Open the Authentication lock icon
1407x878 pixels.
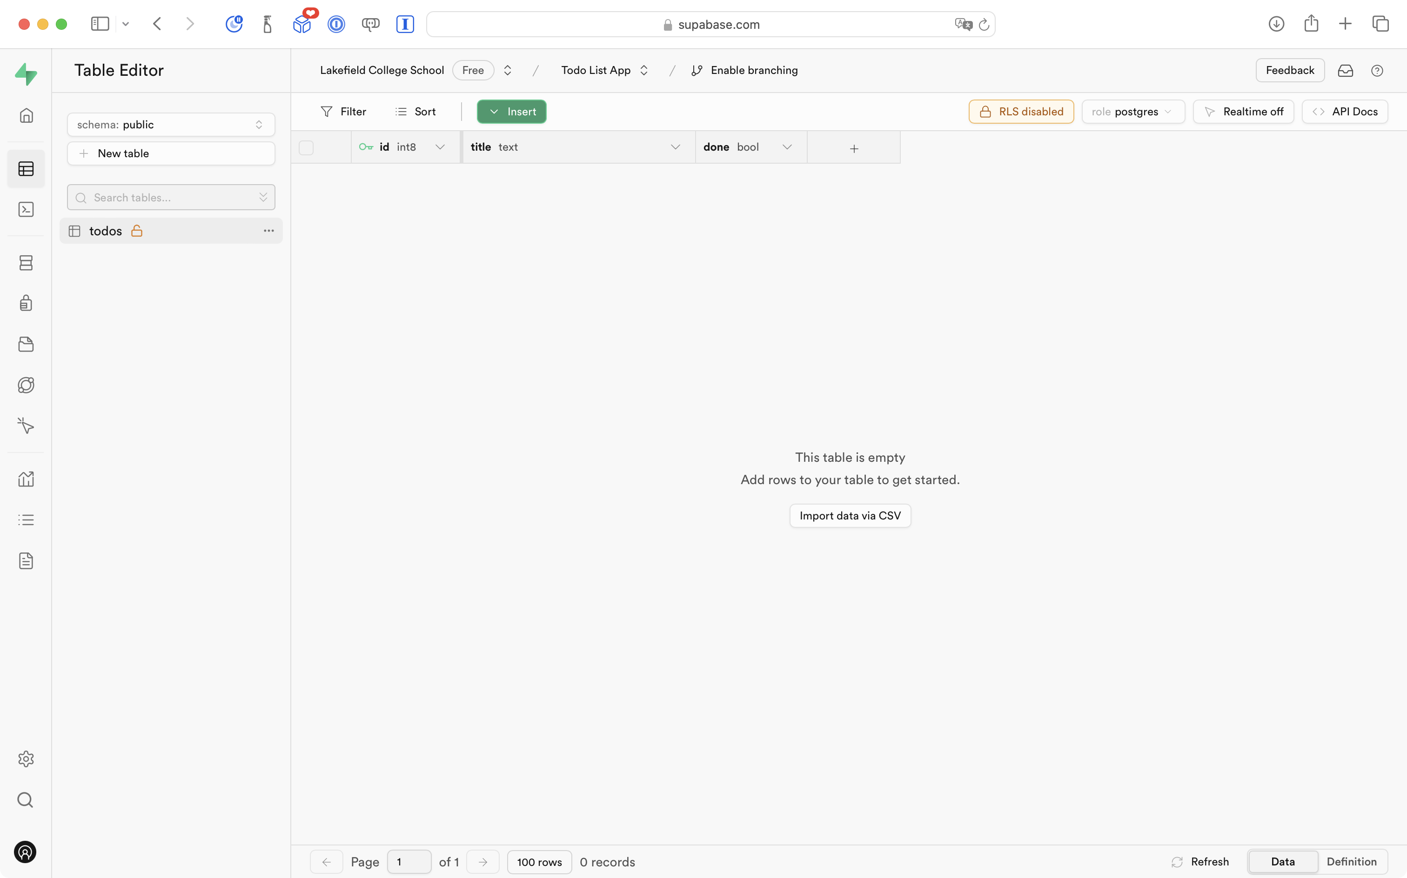(26, 303)
